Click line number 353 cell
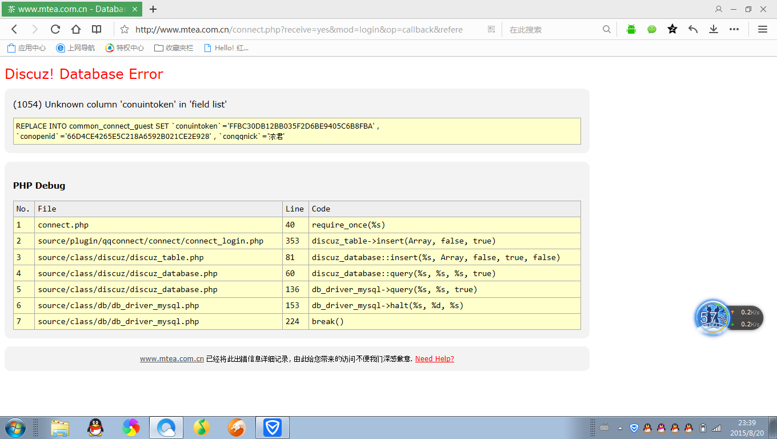The height and width of the screenshot is (439, 777). tap(295, 241)
